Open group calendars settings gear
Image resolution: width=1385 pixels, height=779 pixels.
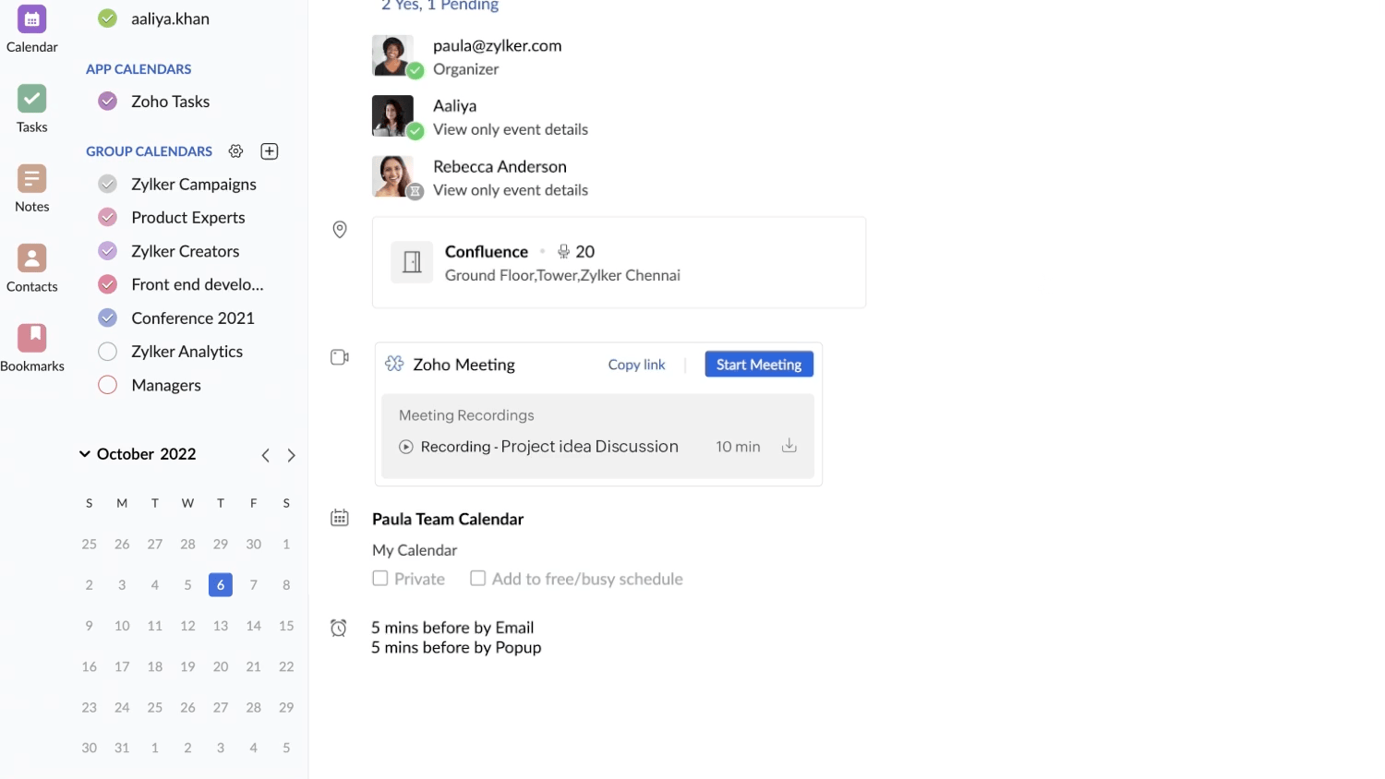(x=236, y=151)
